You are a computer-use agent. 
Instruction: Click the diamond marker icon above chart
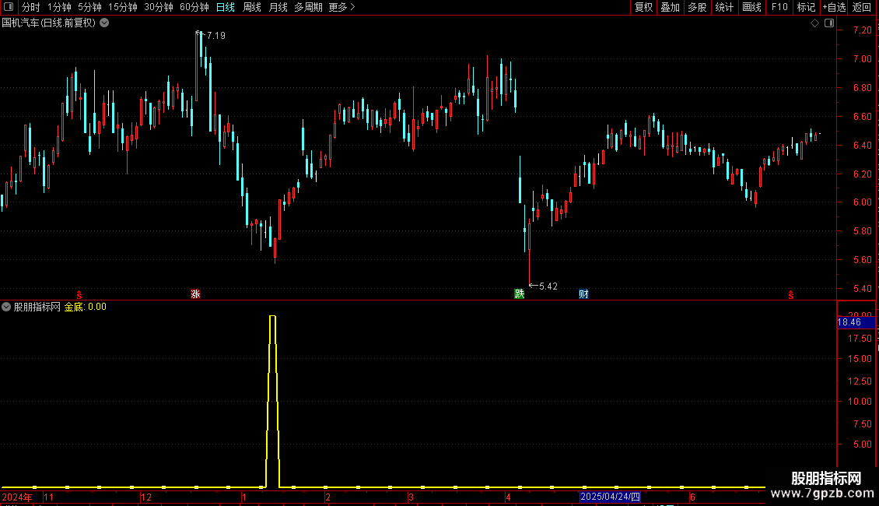815,23
